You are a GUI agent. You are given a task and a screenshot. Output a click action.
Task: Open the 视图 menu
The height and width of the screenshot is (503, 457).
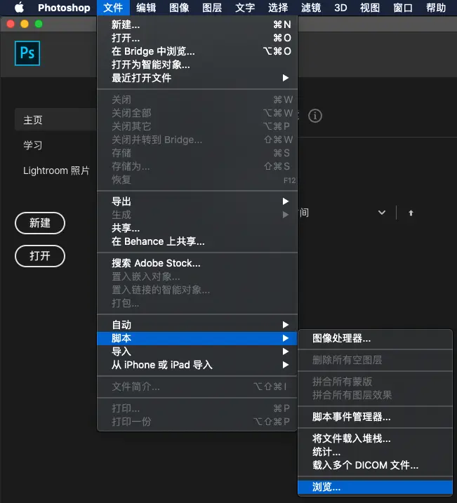pos(370,8)
